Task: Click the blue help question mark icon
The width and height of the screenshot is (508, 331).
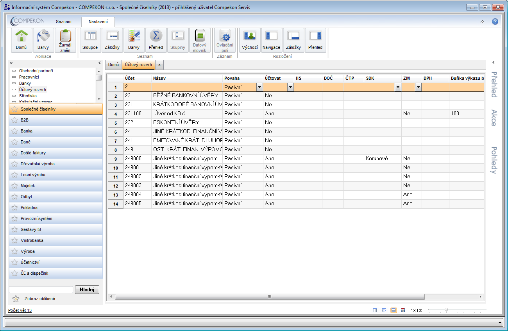Action: tap(495, 21)
